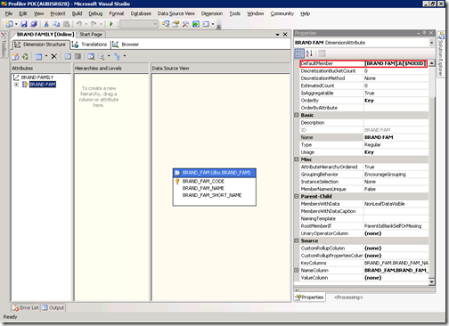
Task: Open the collapsed Toolbox side tab
Action: (x=4, y=45)
